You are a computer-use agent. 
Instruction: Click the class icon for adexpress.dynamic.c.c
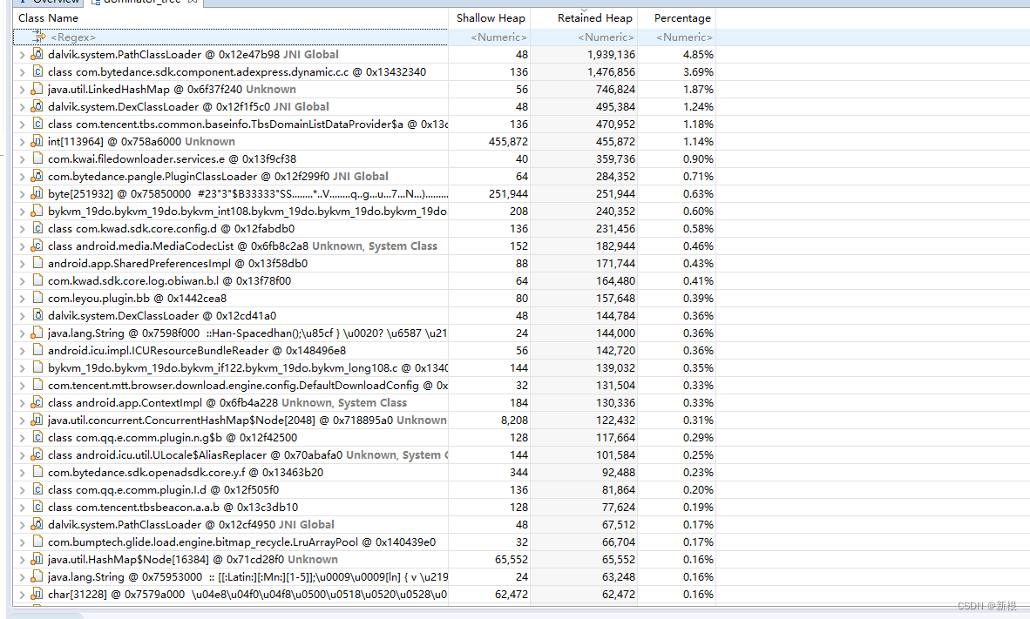click(x=37, y=71)
